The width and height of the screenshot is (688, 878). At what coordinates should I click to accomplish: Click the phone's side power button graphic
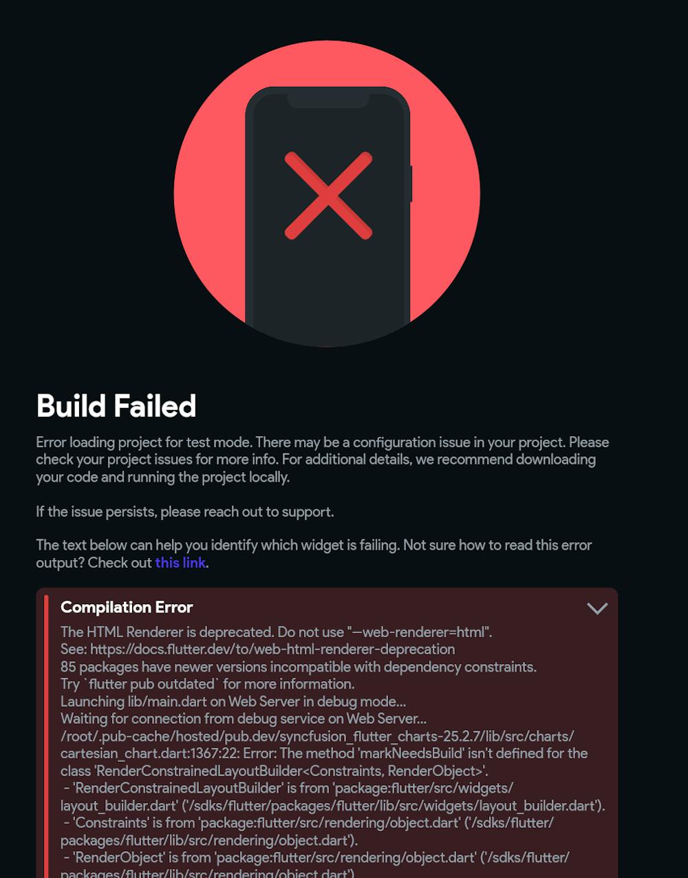click(x=411, y=184)
